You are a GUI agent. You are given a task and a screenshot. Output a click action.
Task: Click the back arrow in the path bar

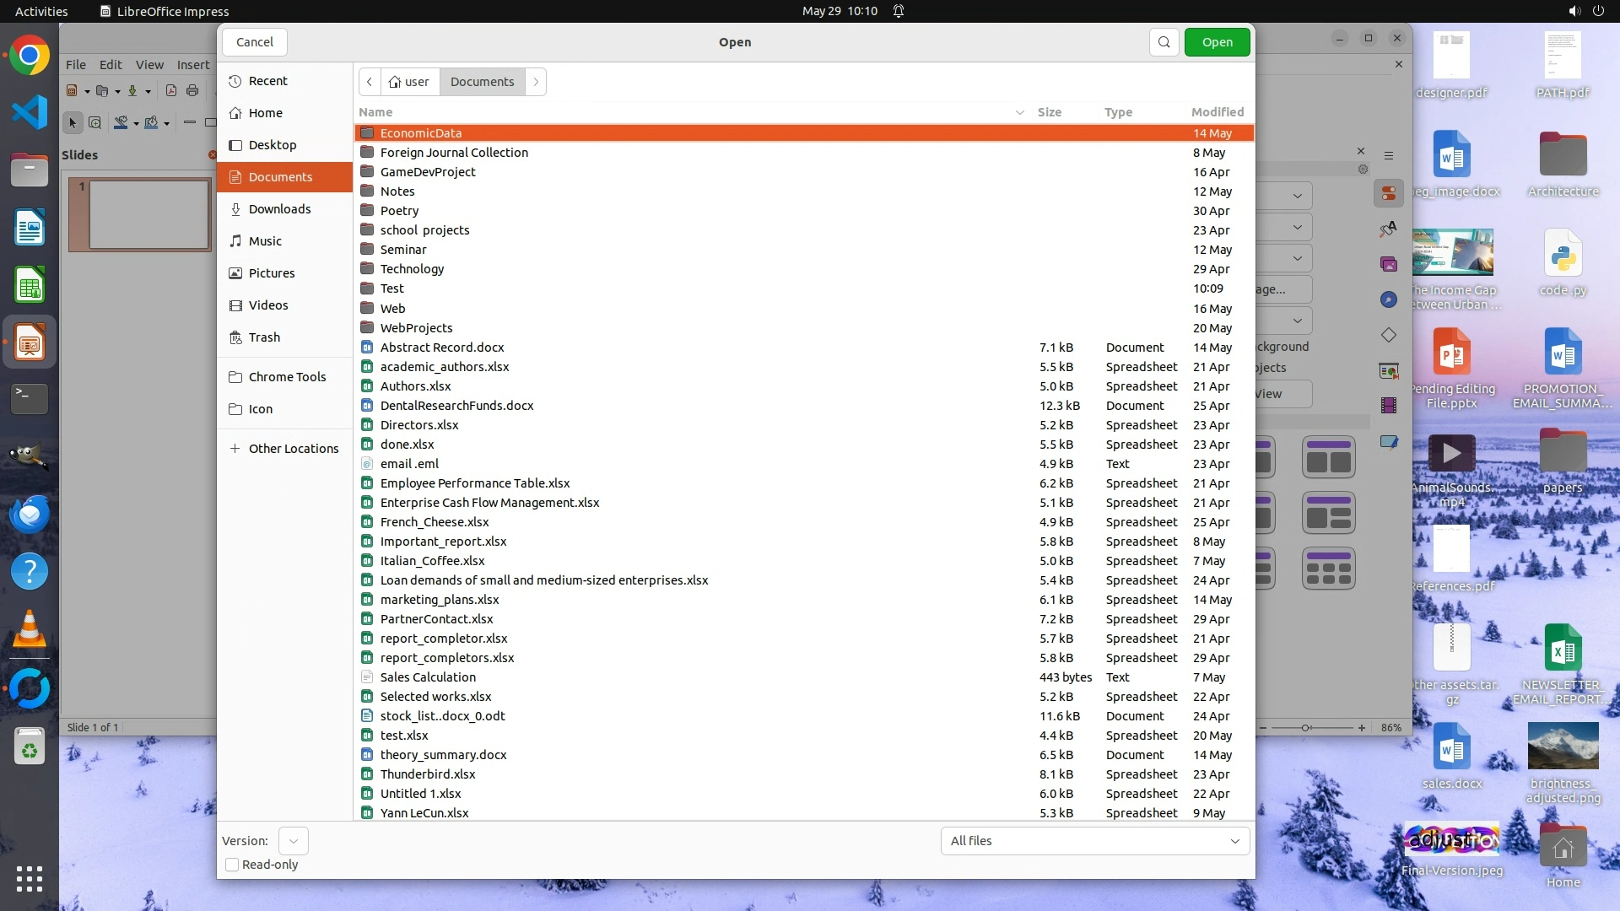[370, 82]
